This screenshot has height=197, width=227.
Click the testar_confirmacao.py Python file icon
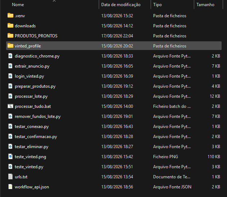10,137
